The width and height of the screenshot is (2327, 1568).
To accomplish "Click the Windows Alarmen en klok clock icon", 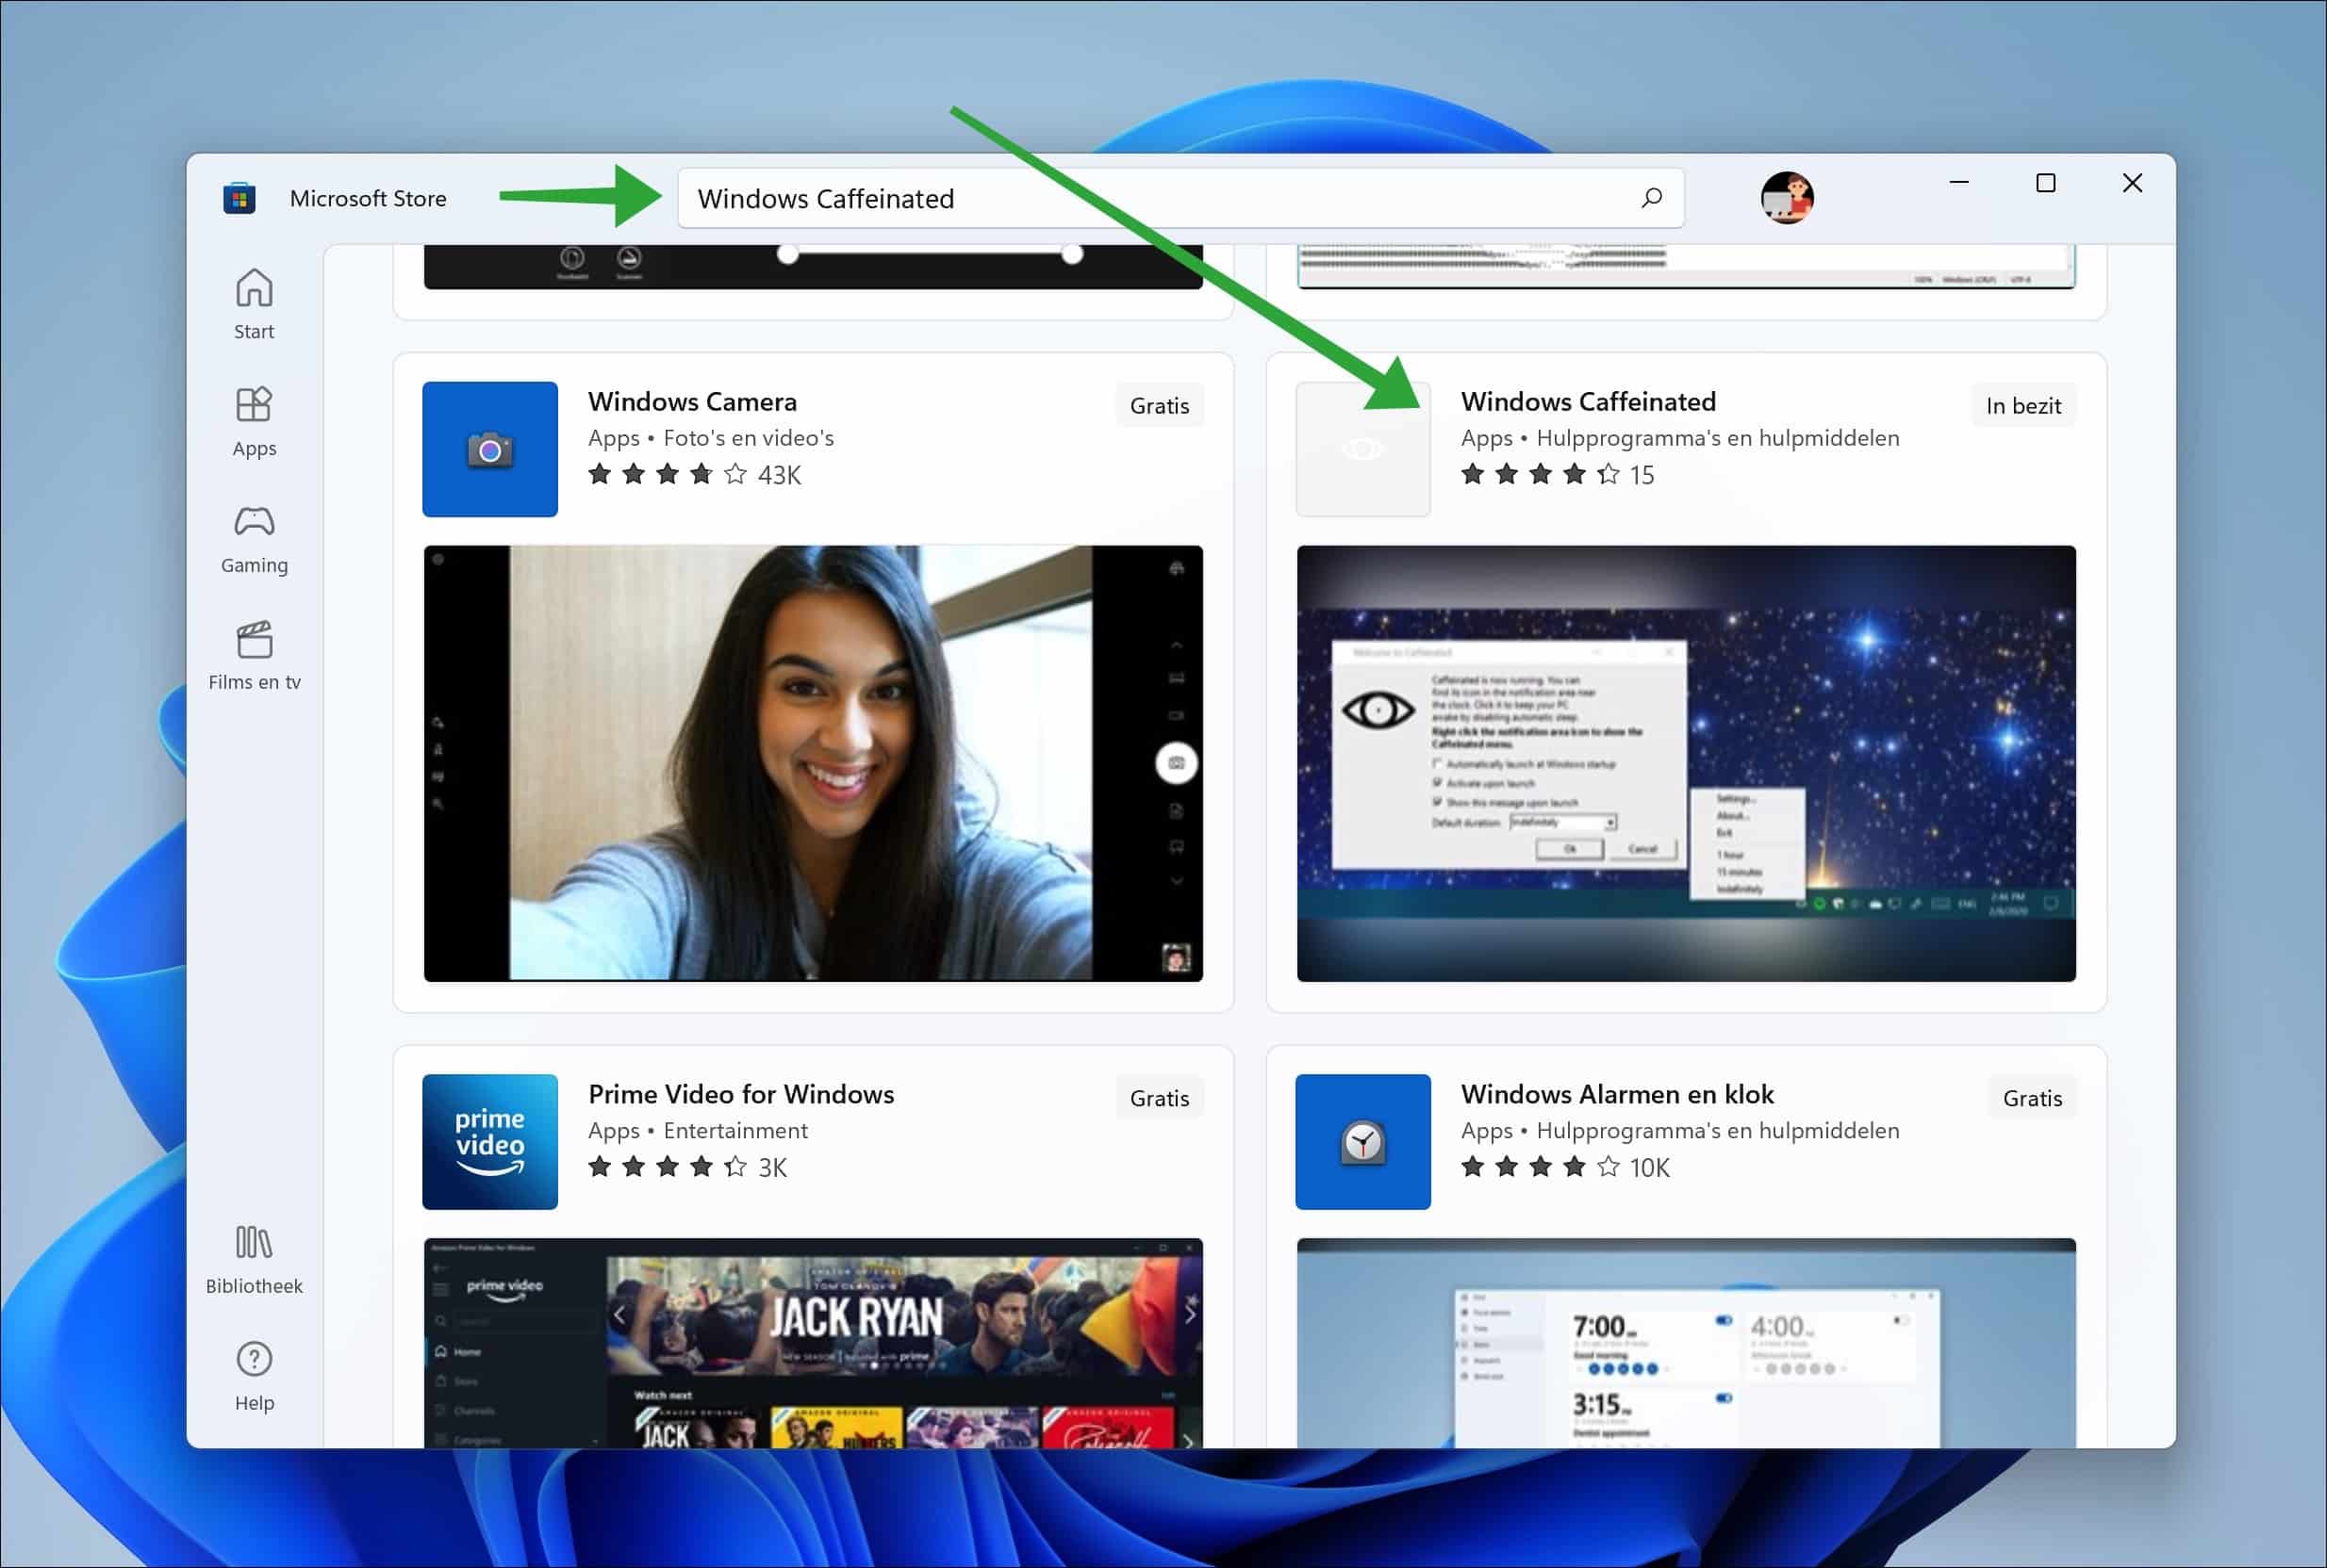I will pos(1362,1141).
